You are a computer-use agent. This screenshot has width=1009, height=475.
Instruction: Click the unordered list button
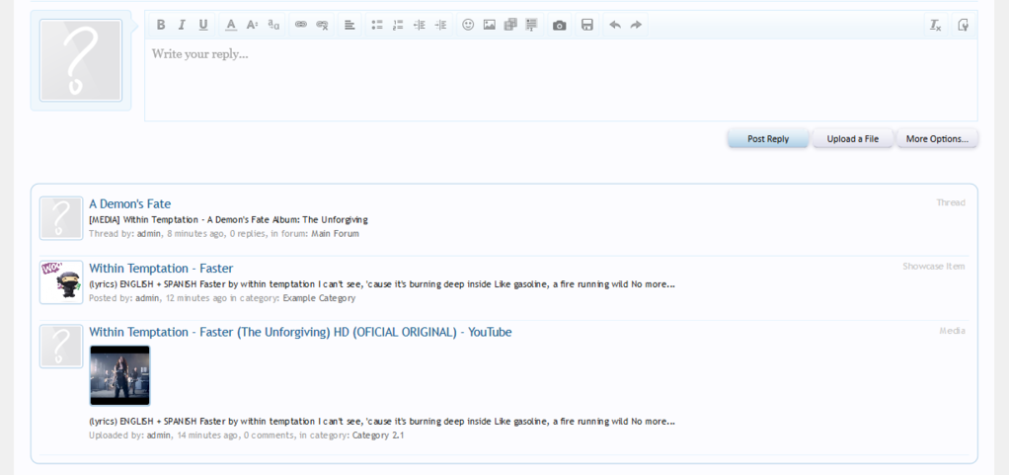click(377, 25)
